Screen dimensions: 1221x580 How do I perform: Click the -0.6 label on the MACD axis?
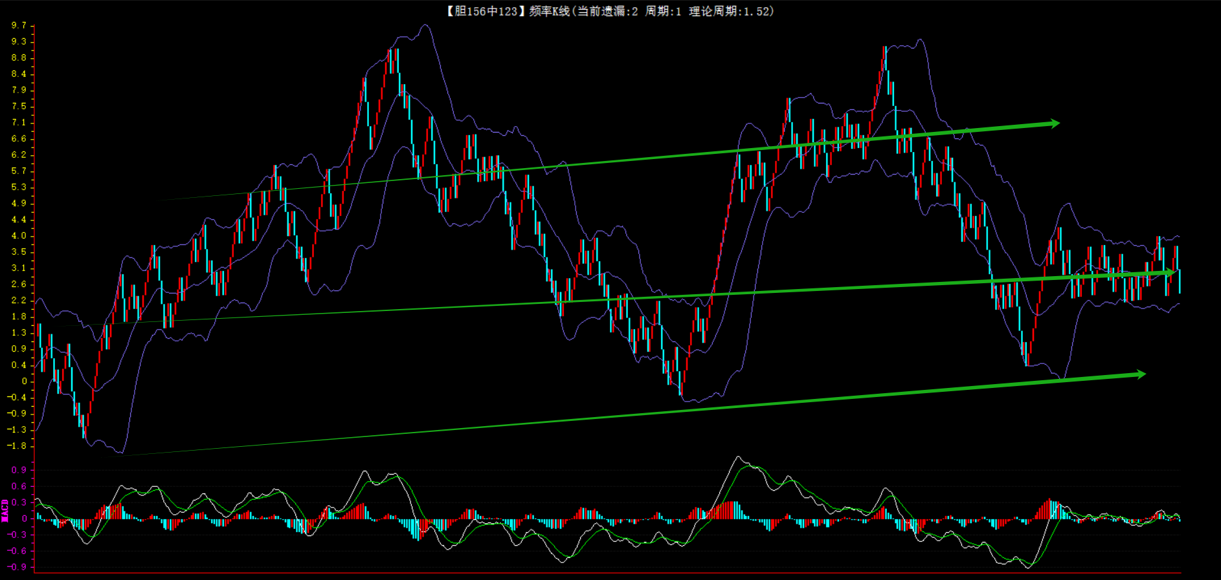coord(17,551)
